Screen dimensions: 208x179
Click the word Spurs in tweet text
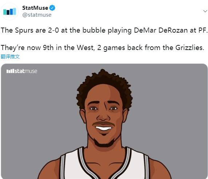click(24, 30)
